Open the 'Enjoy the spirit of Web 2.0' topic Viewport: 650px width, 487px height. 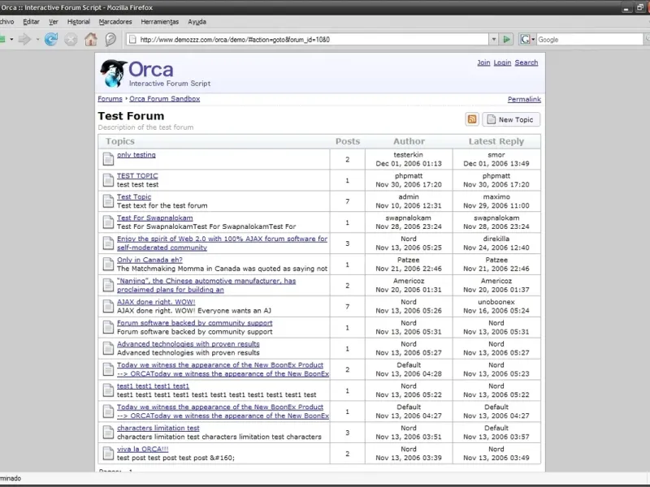coord(222,243)
